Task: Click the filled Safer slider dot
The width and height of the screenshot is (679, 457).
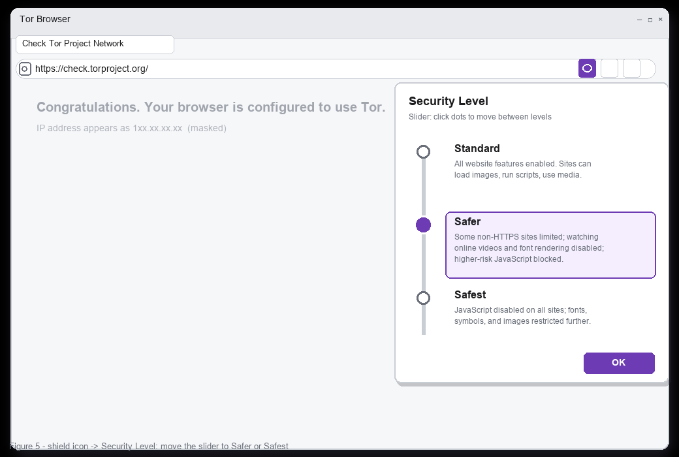Action: click(423, 225)
